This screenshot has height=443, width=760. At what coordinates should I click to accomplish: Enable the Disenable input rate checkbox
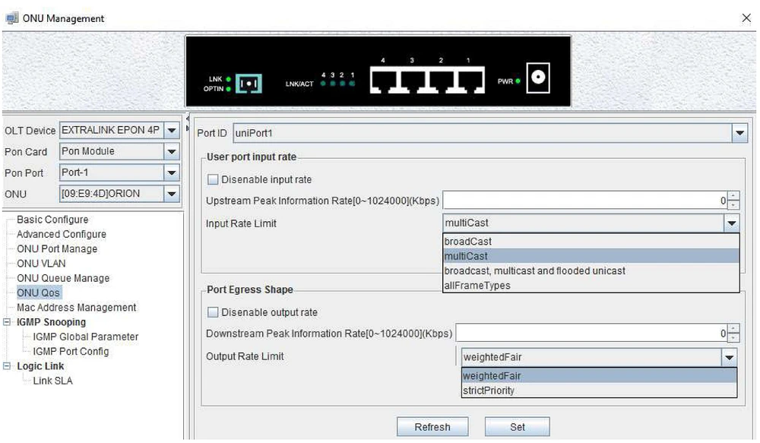click(213, 180)
